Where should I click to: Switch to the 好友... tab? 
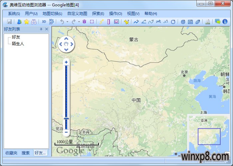pos(40,153)
